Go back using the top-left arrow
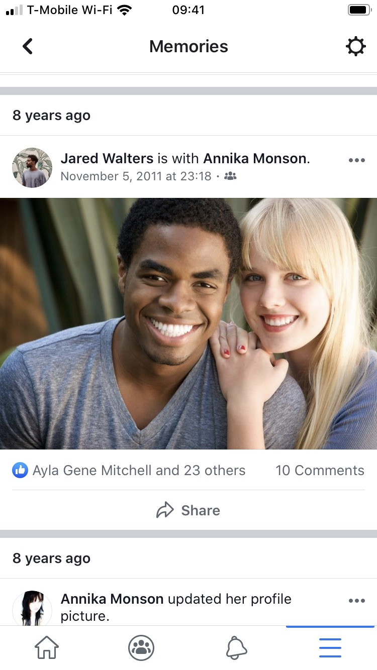The image size is (377, 670). [28, 46]
